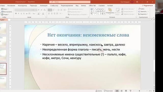Image resolution: width=163 pixels, height=92 pixels.
Task: Expand the shapes gallery more arrow
Action: [x=104, y=14]
